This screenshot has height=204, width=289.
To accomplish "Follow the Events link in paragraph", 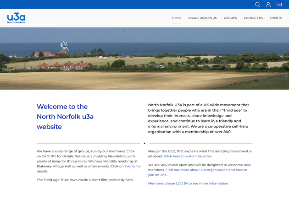I will pyautogui.click(x=130, y=166).
